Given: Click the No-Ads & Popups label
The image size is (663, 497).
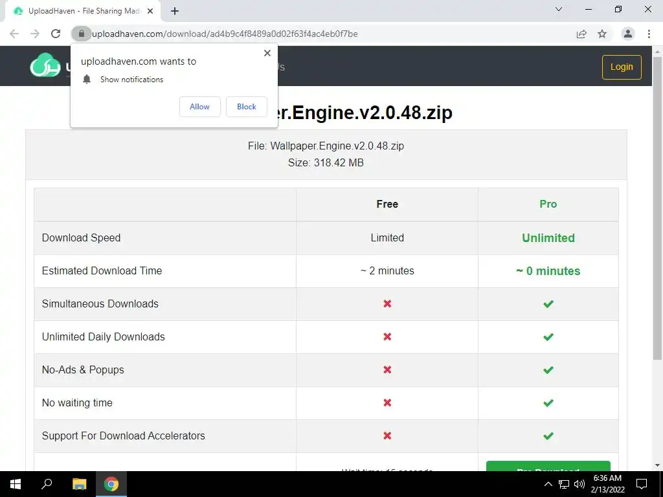Looking at the screenshot, I should 83,370.
